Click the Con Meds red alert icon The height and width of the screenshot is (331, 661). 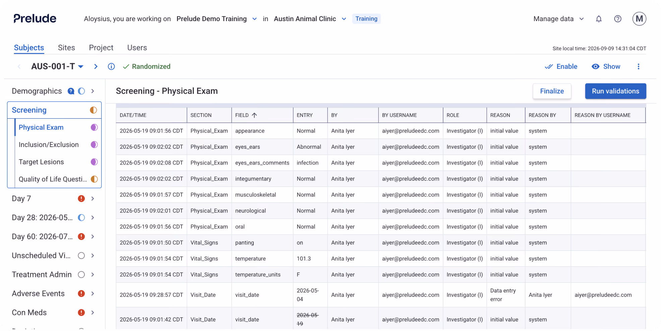81,313
